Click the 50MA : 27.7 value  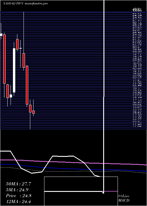tap(19, 184)
